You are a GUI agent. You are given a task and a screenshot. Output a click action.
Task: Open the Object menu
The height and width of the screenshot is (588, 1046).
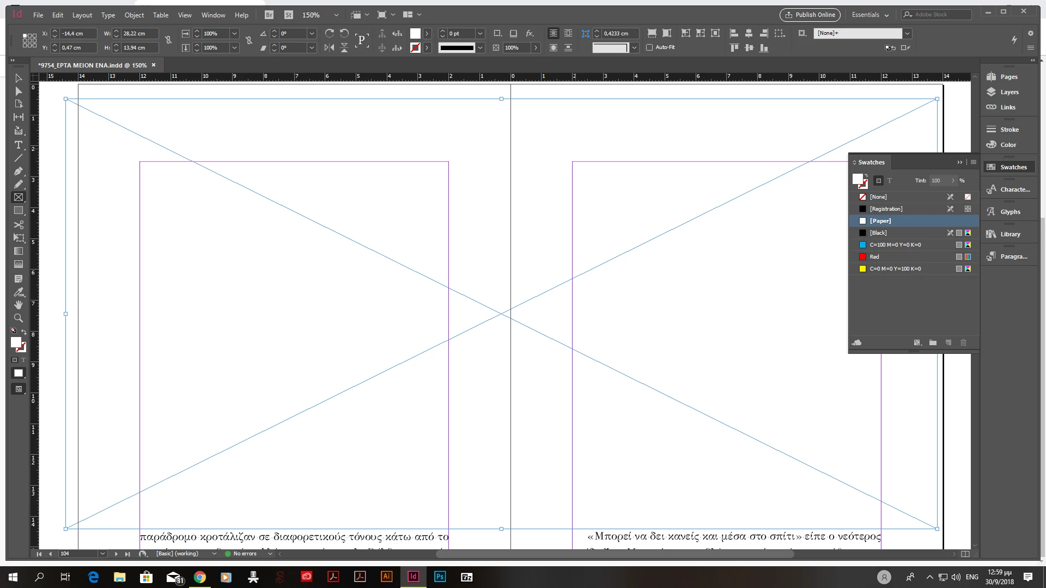134,15
